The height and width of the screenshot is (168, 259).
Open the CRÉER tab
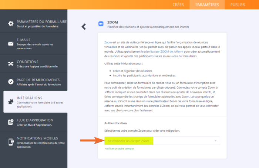pyautogui.click(x=178, y=4)
